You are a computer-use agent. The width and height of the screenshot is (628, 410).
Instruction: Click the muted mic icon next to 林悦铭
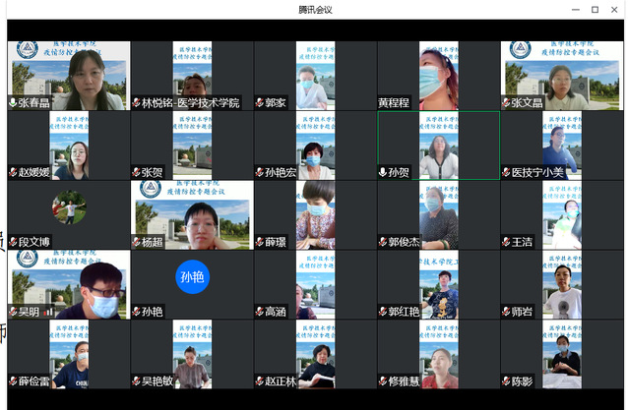[x=136, y=102]
